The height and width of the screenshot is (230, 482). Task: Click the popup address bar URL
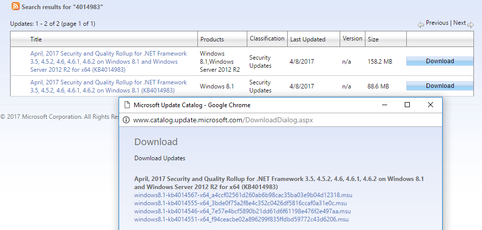(x=223, y=120)
